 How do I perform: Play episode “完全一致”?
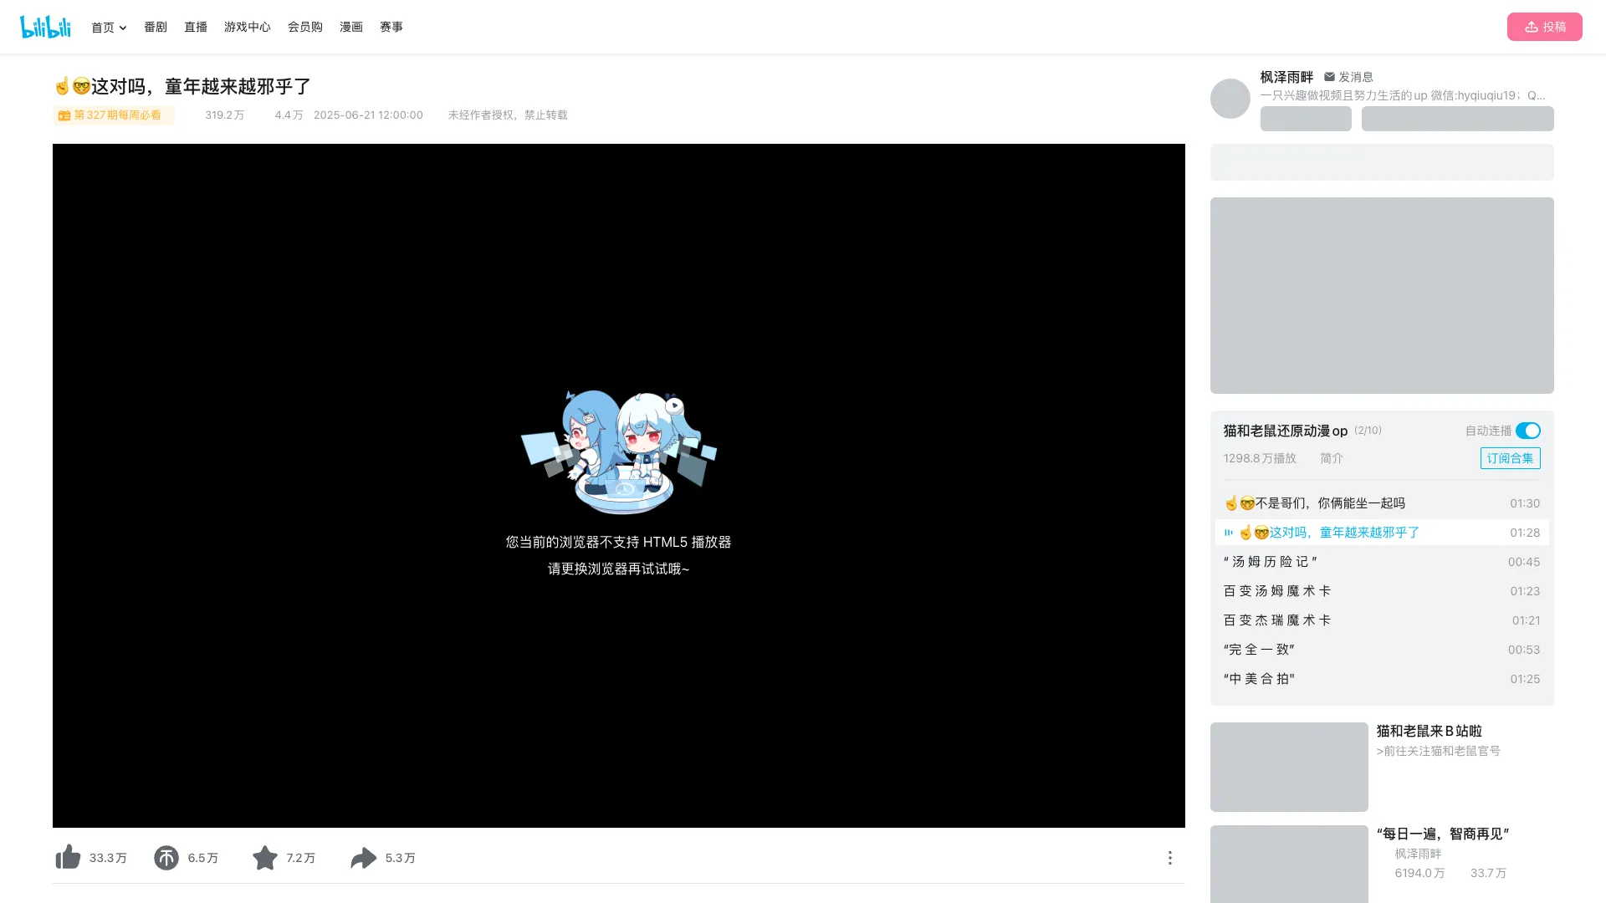1382,650
